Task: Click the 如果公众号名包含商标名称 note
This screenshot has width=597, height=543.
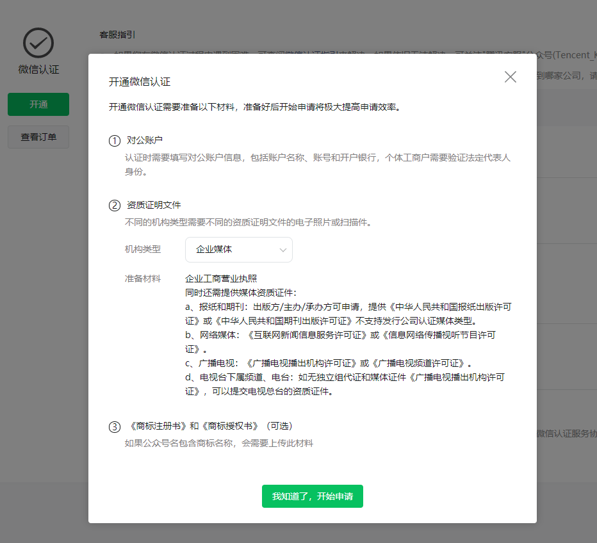Action: [x=219, y=443]
